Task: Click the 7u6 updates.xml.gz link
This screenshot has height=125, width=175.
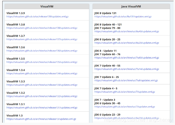Action: pos(126,80)
